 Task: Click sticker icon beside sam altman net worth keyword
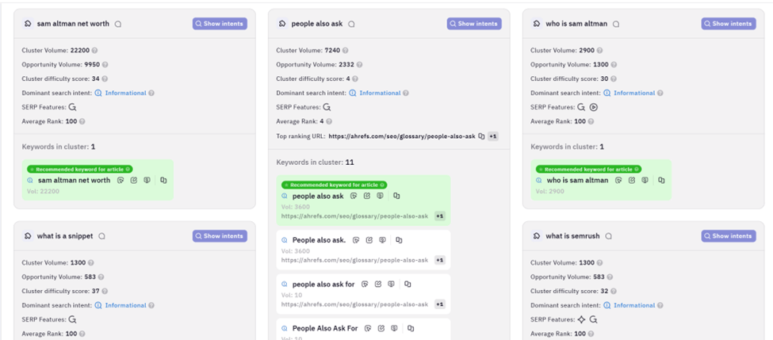(121, 181)
